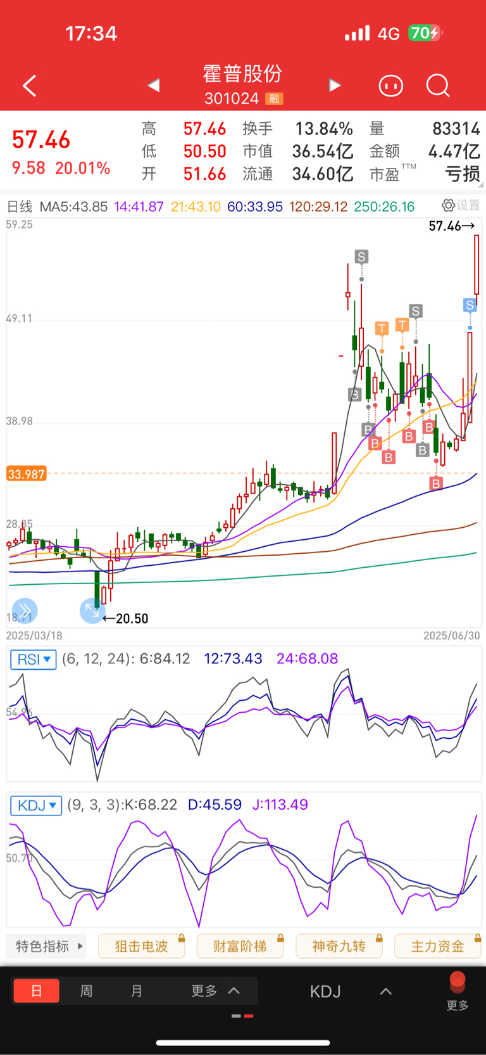Tap the amount 4.47亿
Image resolution: width=486 pixels, height=1055 pixels.
[454, 151]
